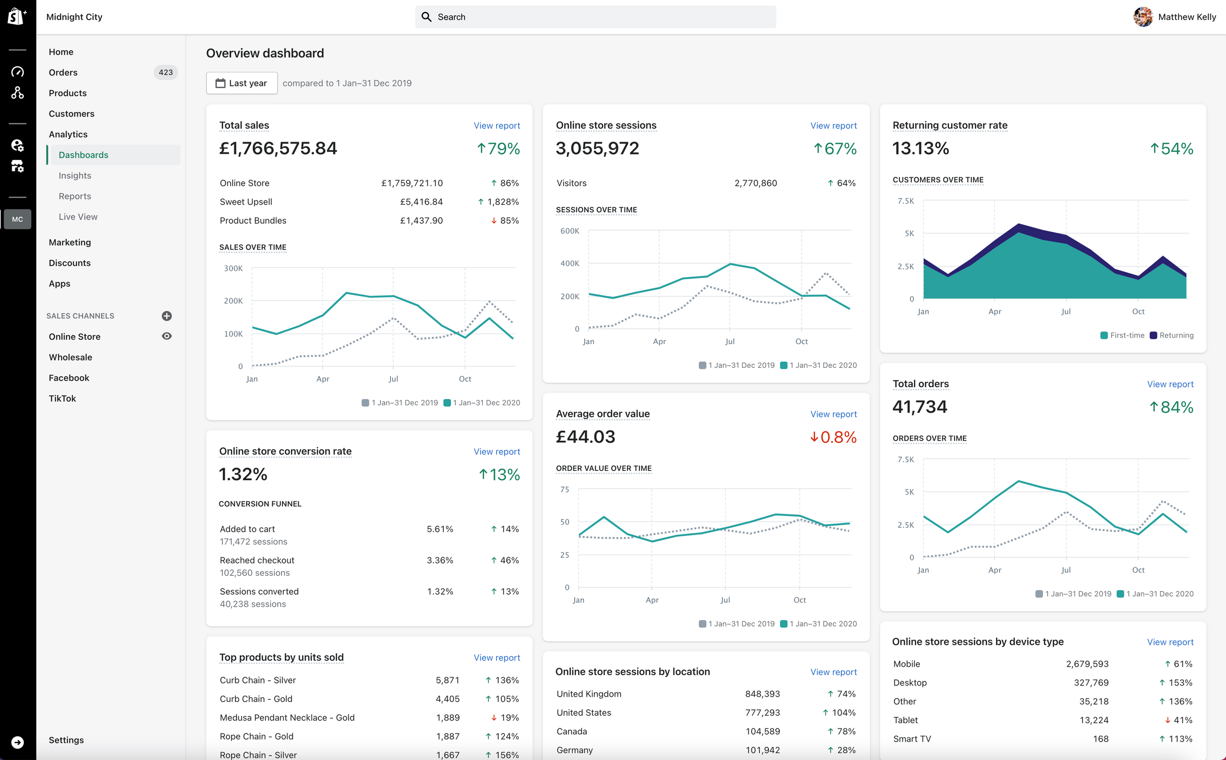1226x760 pixels.
Task: Click the Shopify Plus logo icon
Action: click(x=17, y=16)
